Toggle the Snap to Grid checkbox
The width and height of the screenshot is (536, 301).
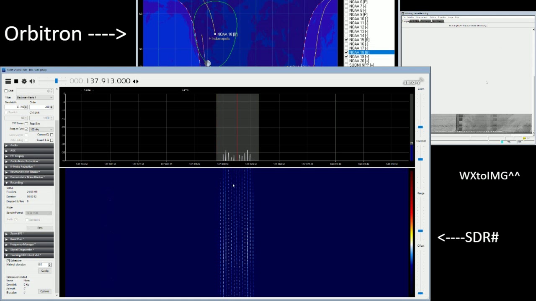[26, 129]
